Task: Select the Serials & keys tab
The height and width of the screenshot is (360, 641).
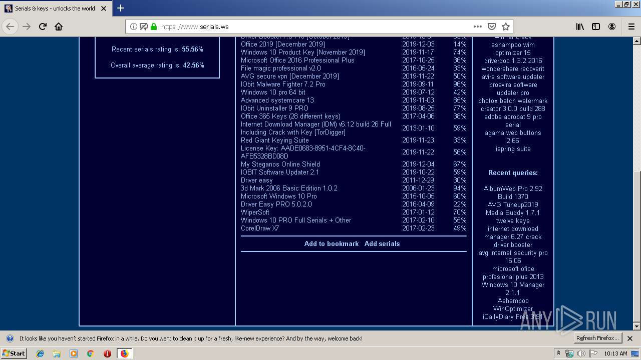Action: (x=56, y=8)
